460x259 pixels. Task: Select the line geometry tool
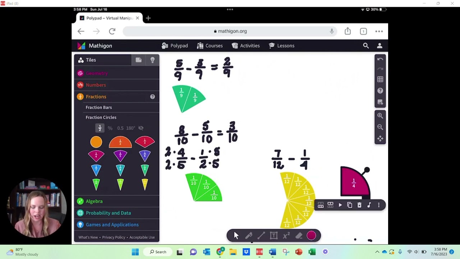tap(261, 236)
